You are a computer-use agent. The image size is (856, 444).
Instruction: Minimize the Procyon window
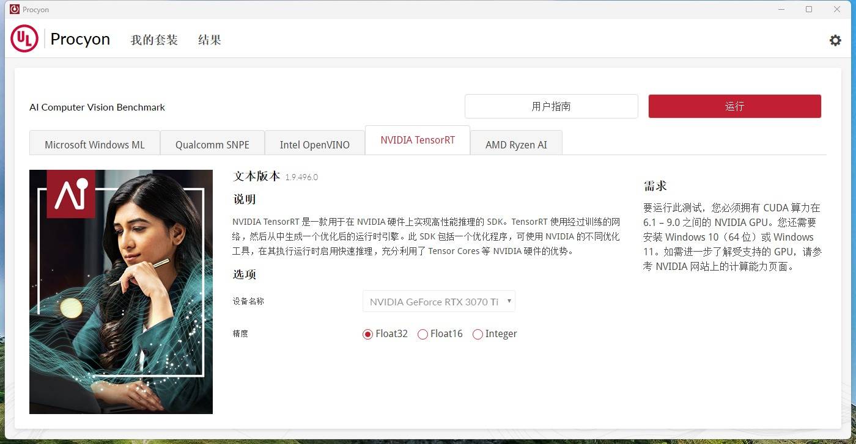point(781,9)
